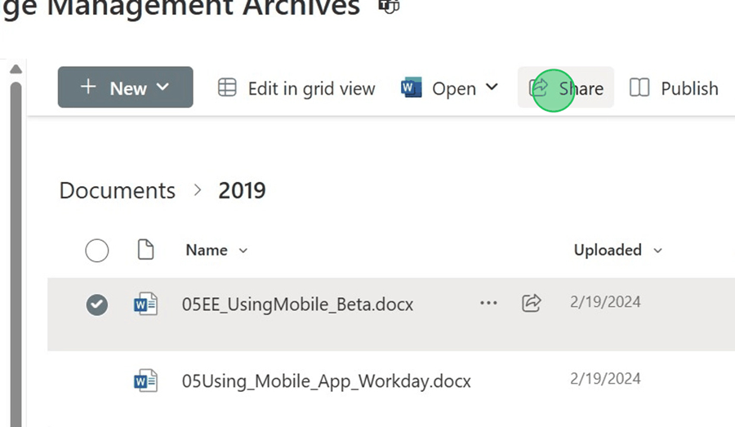
Task: Click the file type column header icon
Action: click(x=145, y=250)
